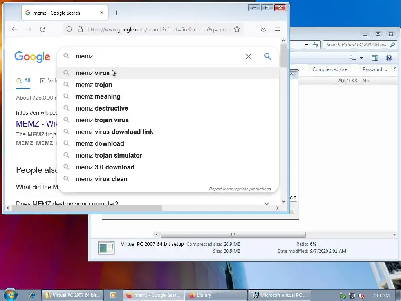This screenshot has width=401, height=301.
Task: Choose suggestion memz trojan virus
Action: pyautogui.click(x=168, y=120)
